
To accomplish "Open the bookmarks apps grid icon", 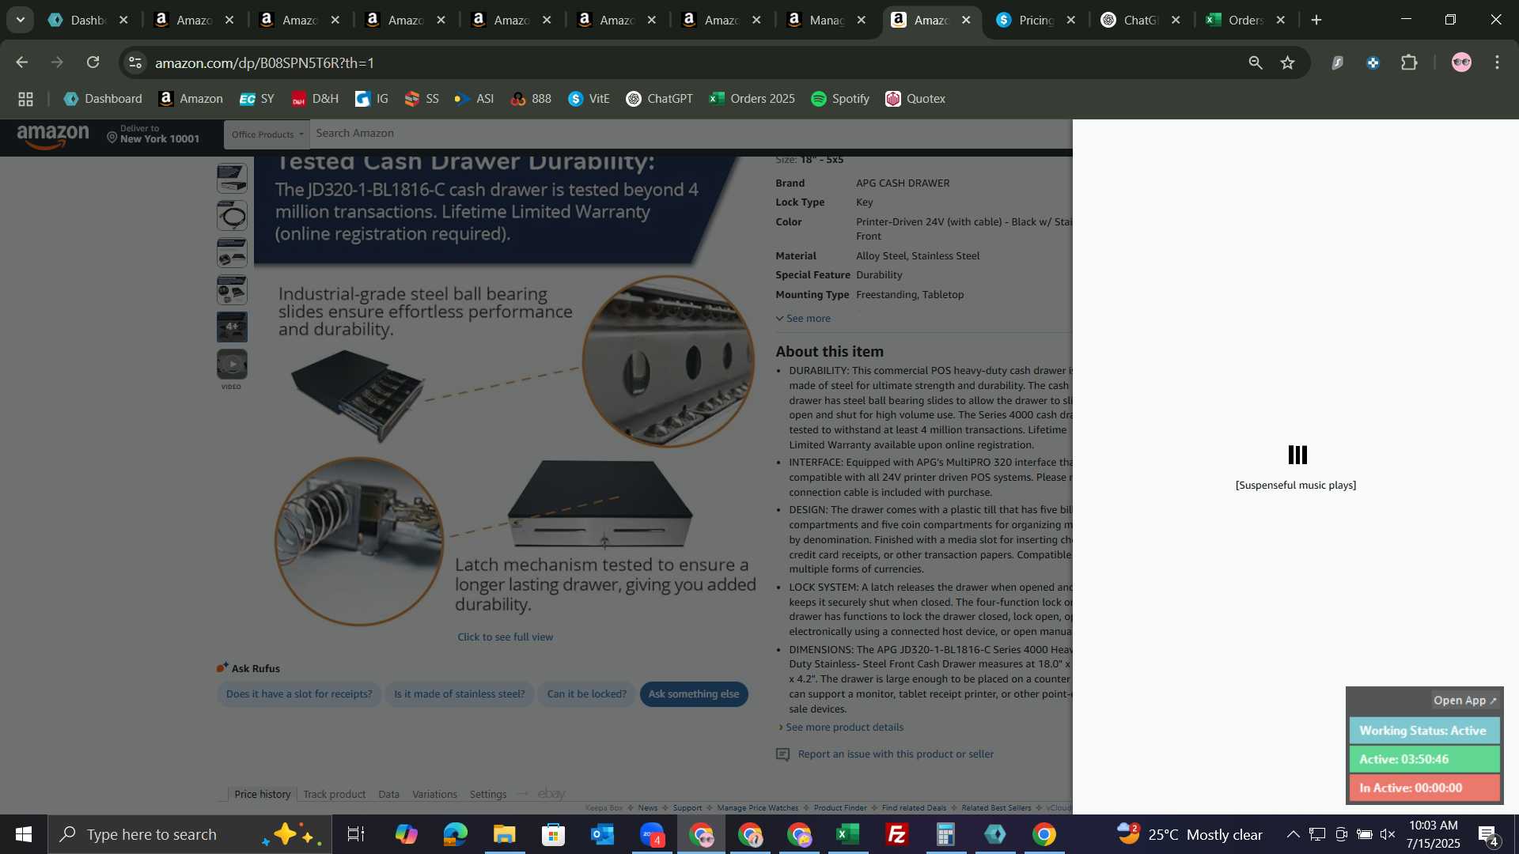I will tap(25, 99).
